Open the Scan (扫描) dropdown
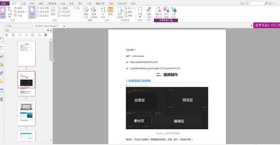 click(140, 17)
